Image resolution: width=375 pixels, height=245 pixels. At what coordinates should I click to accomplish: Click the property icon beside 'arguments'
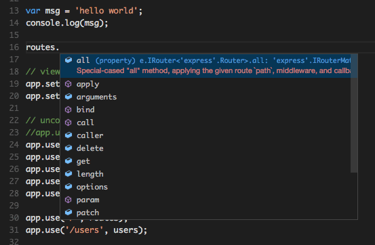click(x=68, y=97)
